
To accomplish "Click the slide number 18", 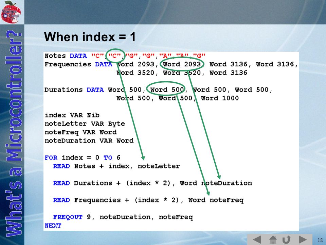I will [x=320, y=240].
